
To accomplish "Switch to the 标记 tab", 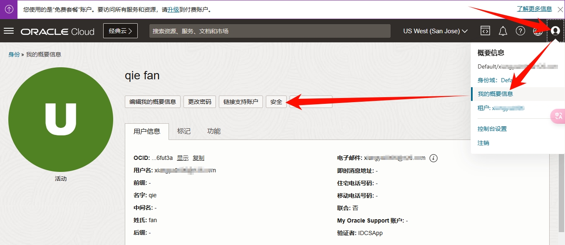I will [x=184, y=131].
